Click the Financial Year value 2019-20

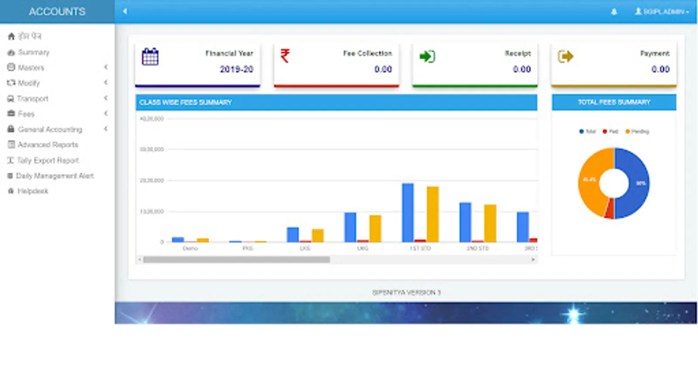[236, 69]
